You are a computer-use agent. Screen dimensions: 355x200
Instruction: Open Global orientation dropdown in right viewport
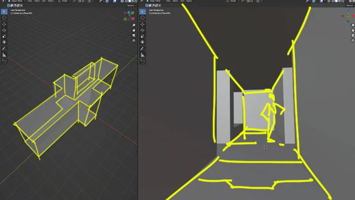[233, 1]
